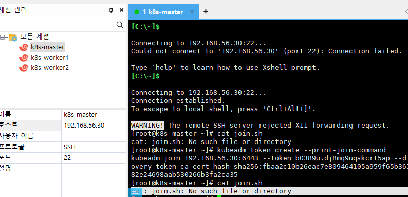Select the k8s-worker1 session
The height and width of the screenshot is (197, 408).
click(50, 58)
